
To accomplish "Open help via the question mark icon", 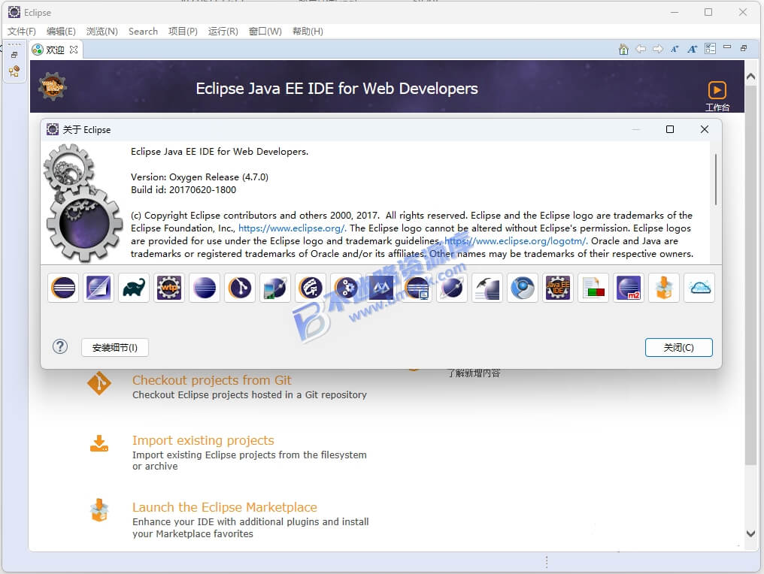I will (60, 346).
